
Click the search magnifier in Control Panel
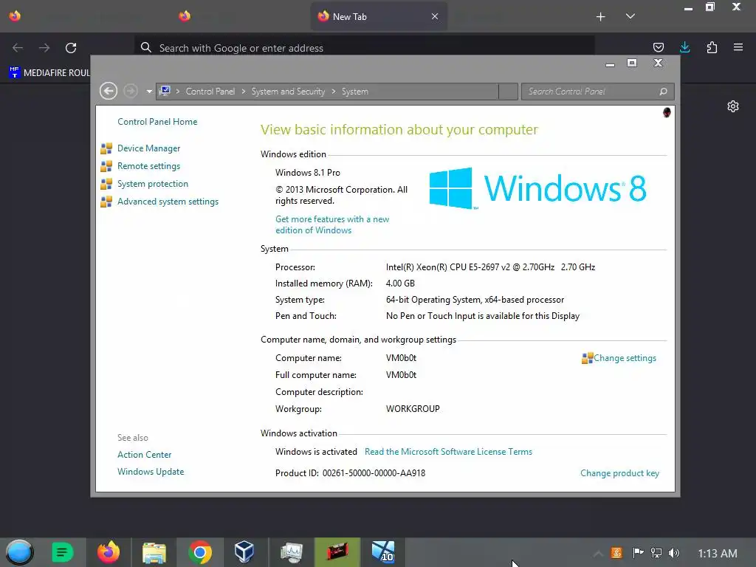(664, 91)
